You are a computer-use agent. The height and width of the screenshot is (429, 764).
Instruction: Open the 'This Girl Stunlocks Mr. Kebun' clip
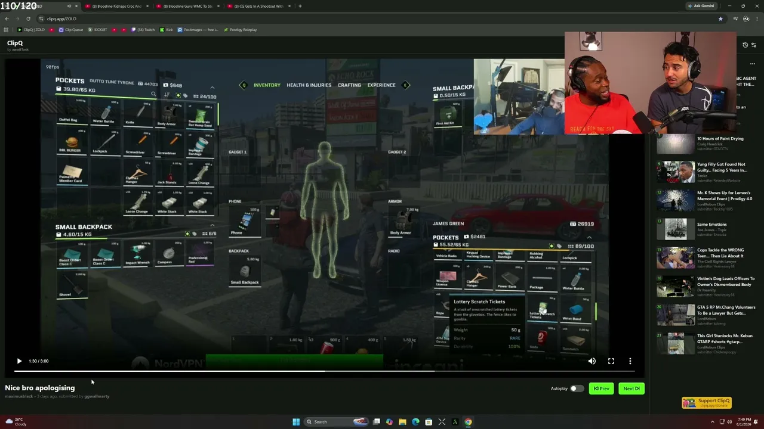725,339
